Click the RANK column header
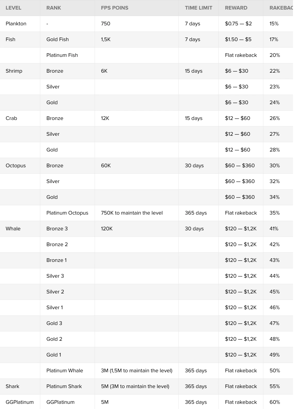This screenshot has width=294, height=409. tap(54, 8)
